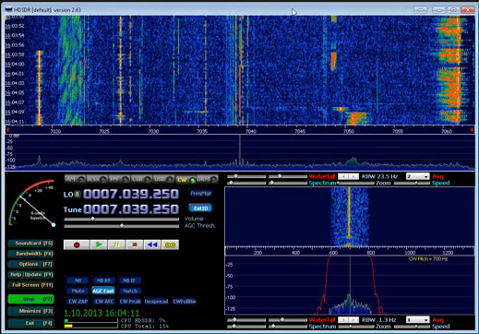This screenshot has height=334, width=479.
Task: Click the upper RBW right stepper arrow
Action: pyautogui.click(x=353, y=176)
